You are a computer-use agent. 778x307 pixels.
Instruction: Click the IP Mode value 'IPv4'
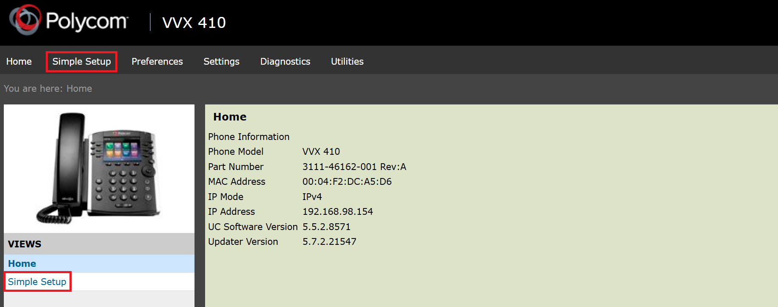(312, 197)
